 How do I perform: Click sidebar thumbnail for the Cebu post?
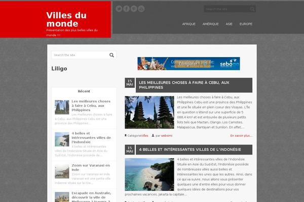pyautogui.click(x=62, y=107)
